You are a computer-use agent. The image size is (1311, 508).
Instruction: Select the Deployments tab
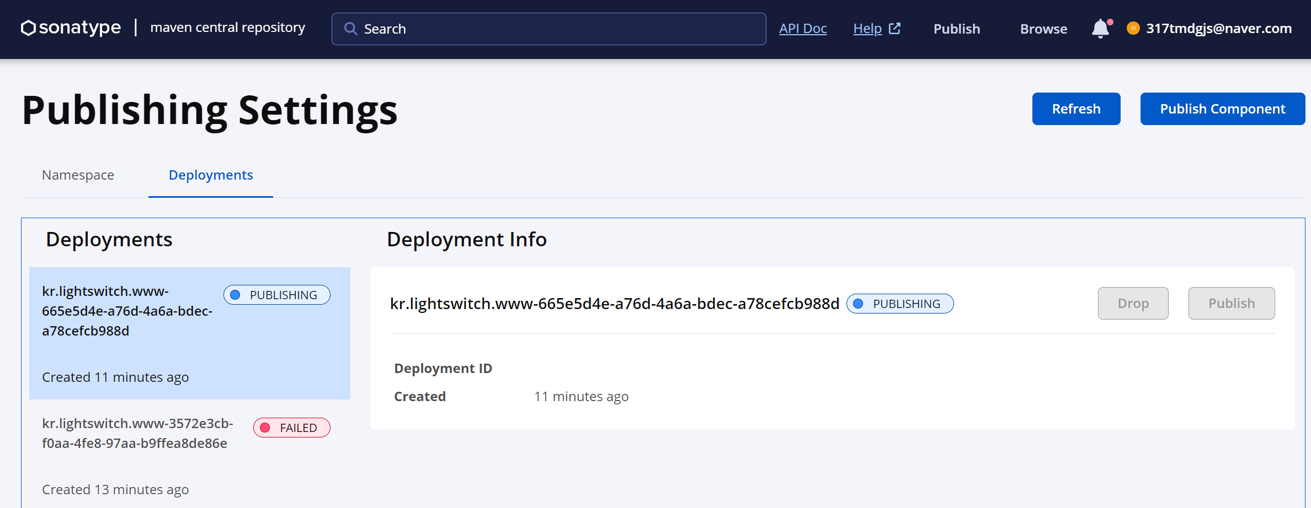pos(210,175)
